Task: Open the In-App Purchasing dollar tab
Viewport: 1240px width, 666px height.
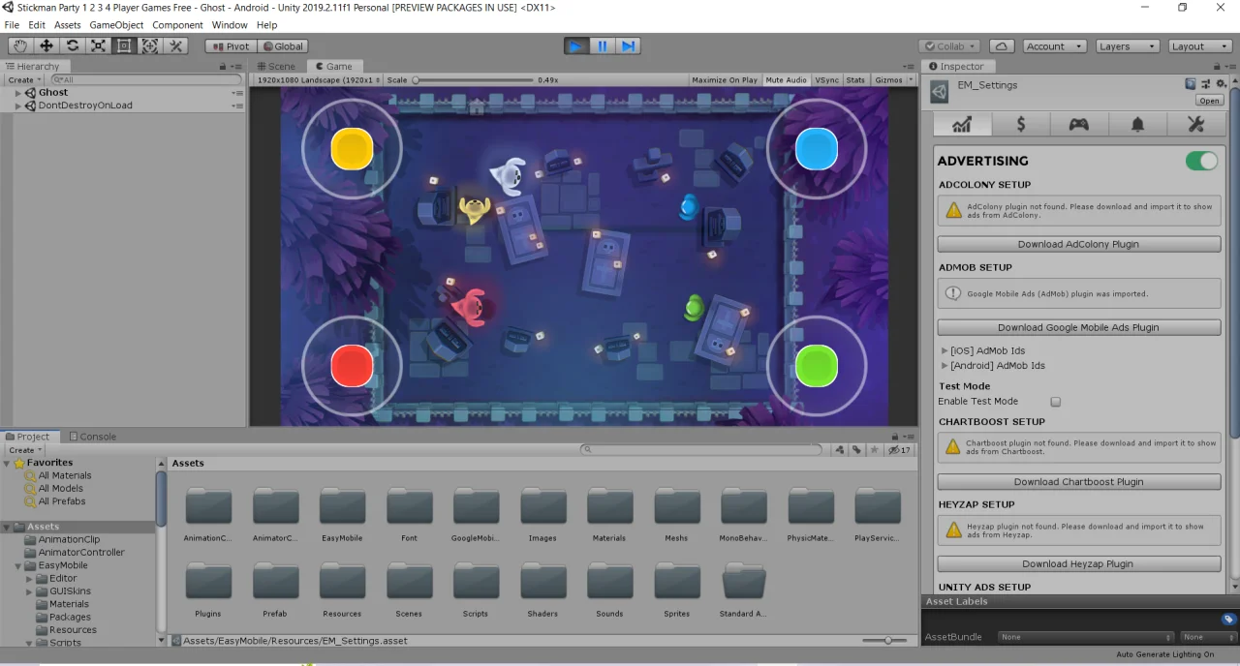Action: pyautogui.click(x=1020, y=124)
